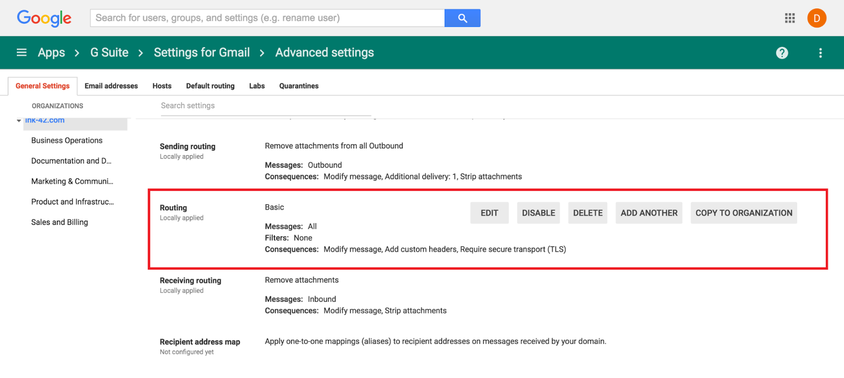Screen dimensions: 844x378
Task: Open the help question mark icon
Action: point(782,53)
